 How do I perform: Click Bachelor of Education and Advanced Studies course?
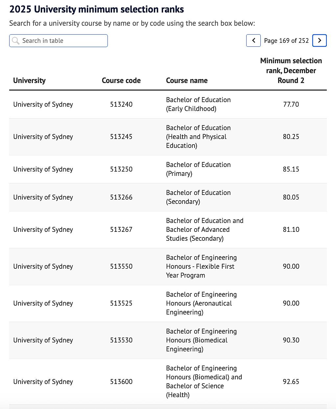pyautogui.click(x=204, y=230)
